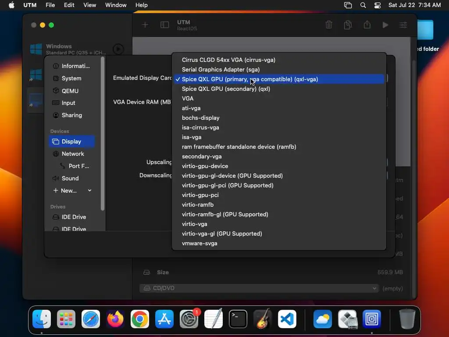449x337 pixels.
Task: Select virtio-ramfb option
Action: pos(279,204)
